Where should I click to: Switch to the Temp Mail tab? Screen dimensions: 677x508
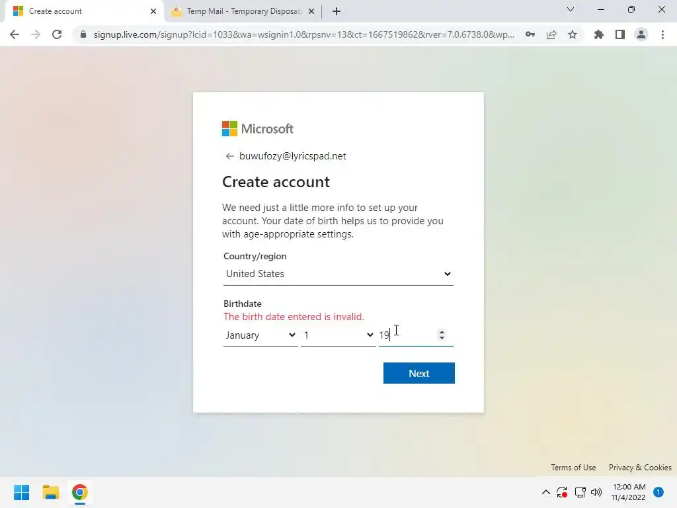[x=243, y=11]
